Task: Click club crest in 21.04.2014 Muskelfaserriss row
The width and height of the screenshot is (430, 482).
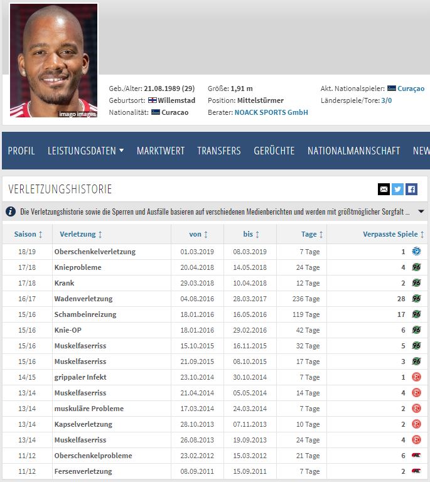Action: pos(416,392)
